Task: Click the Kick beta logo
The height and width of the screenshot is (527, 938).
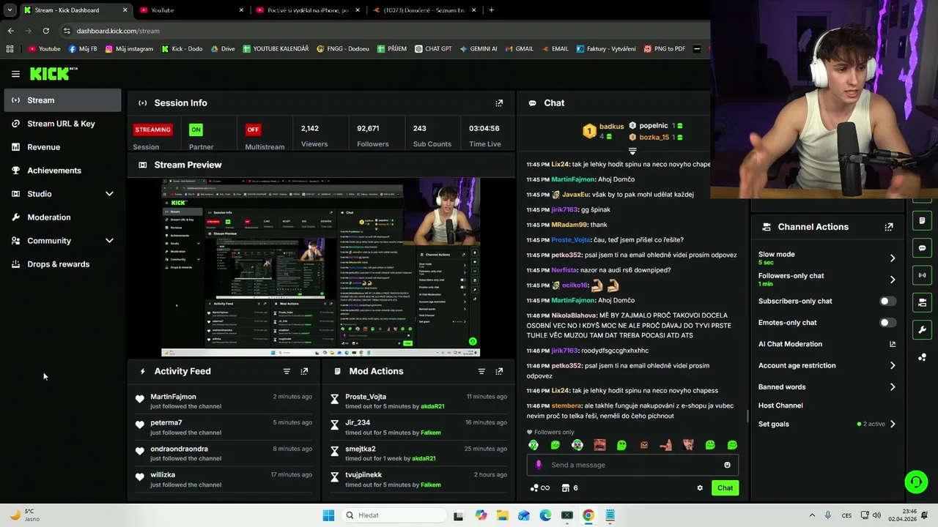Action: pos(53,73)
